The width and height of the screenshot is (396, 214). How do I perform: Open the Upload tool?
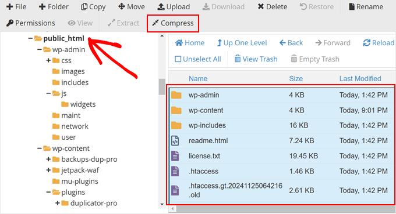coord(174,7)
